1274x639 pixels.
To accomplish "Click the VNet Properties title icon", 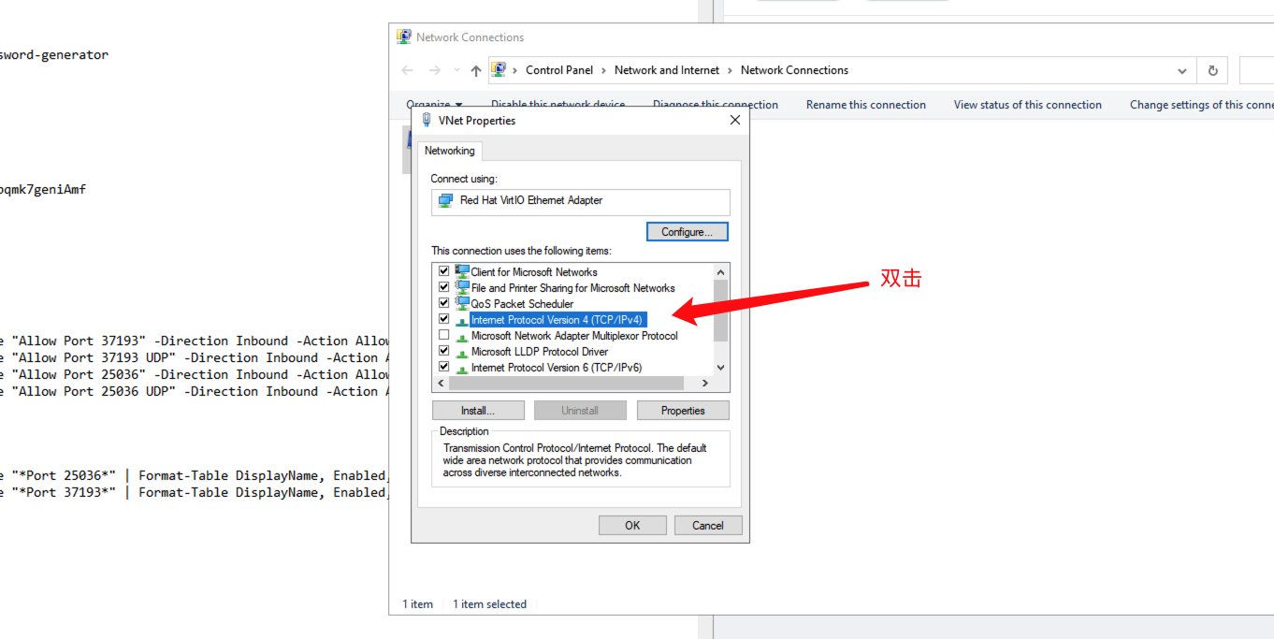I will (427, 120).
